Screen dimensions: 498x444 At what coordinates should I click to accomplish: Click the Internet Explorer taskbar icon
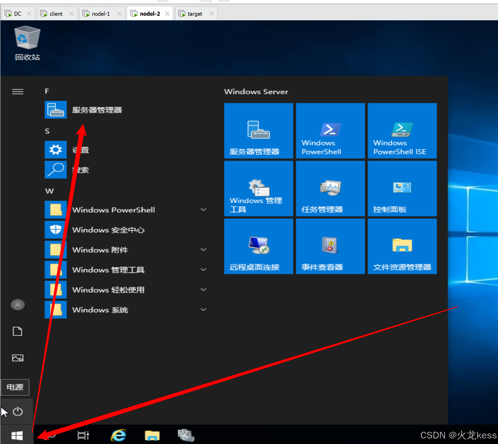(118, 435)
